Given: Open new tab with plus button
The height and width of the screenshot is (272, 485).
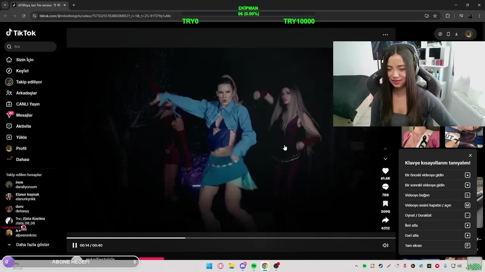Looking at the screenshot, I should pyautogui.click(x=74, y=5).
